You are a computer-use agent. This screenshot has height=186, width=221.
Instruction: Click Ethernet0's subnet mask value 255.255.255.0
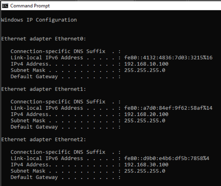click(144, 70)
